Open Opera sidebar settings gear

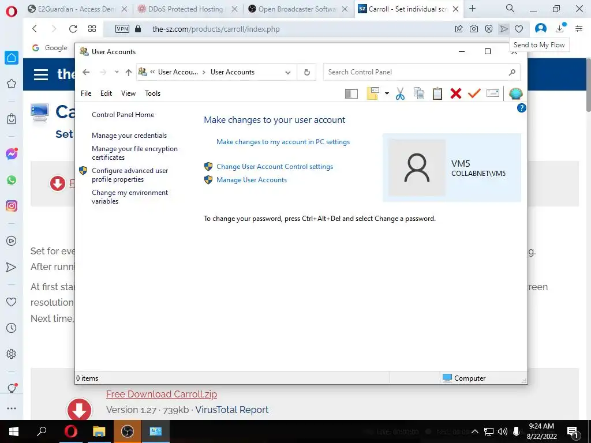(12, 354)
